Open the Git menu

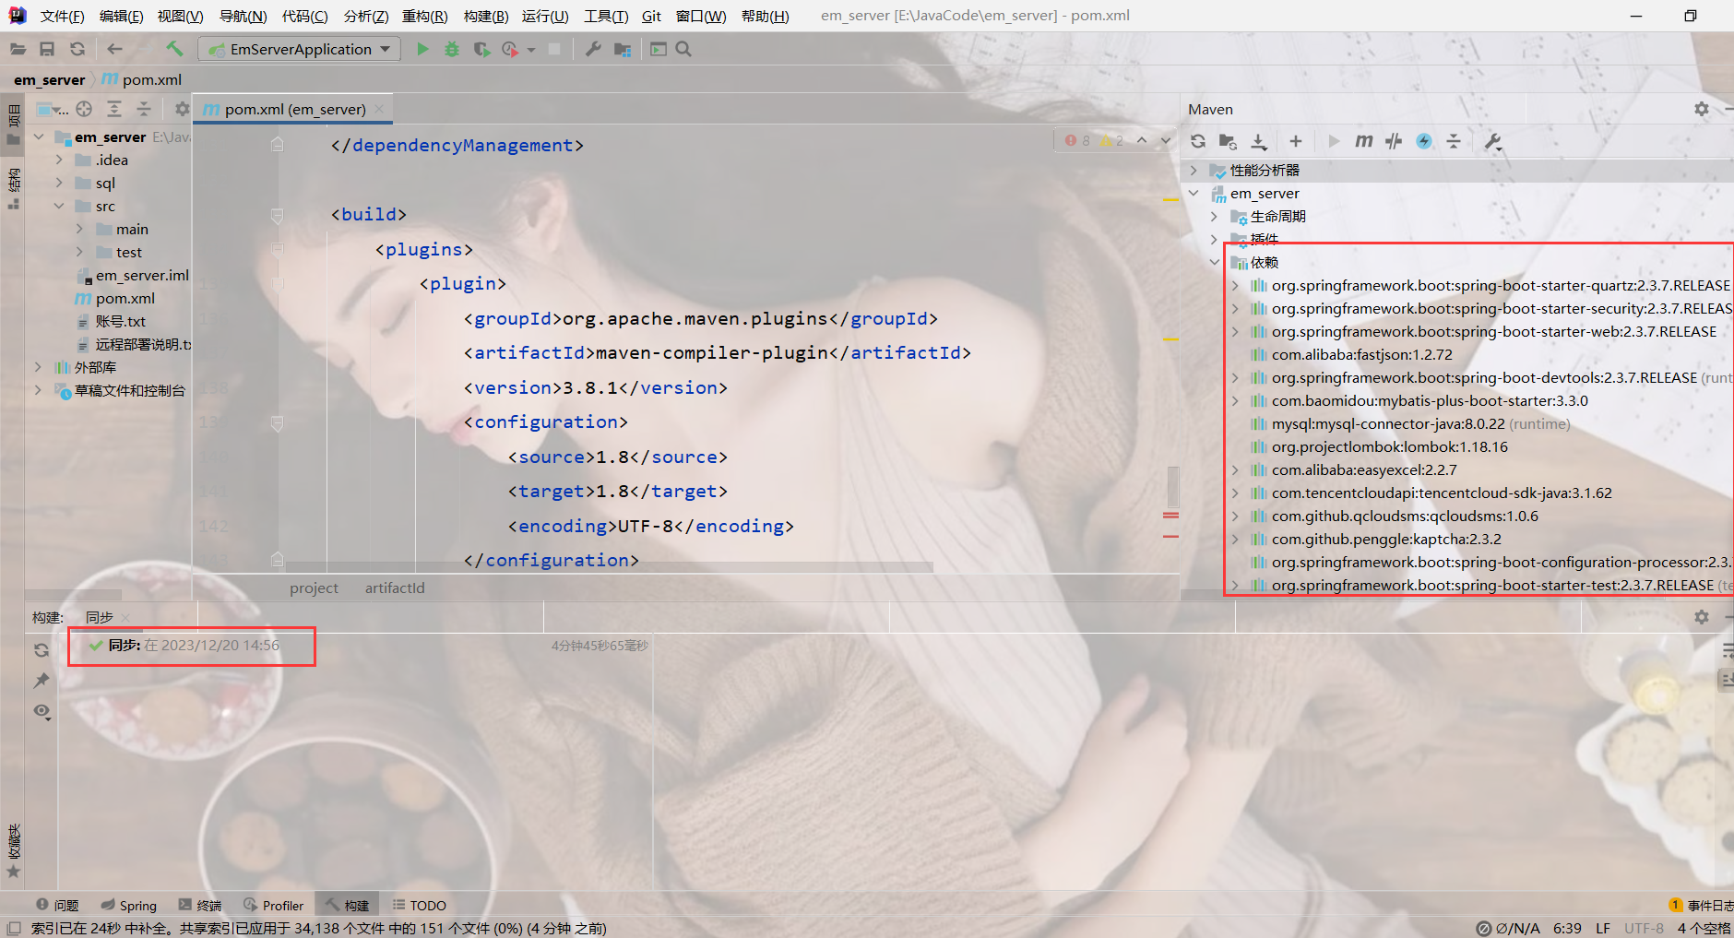click(x=651, y=16)
